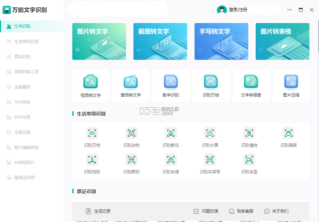Viewport: 319px width, 222px height.
Task: Select the 识别动物 icon
Action: click(132, 133)
